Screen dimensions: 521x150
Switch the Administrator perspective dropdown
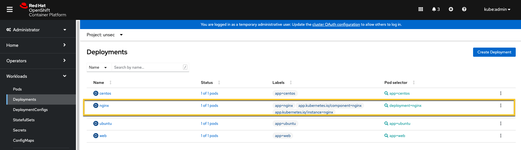[37, 30]
